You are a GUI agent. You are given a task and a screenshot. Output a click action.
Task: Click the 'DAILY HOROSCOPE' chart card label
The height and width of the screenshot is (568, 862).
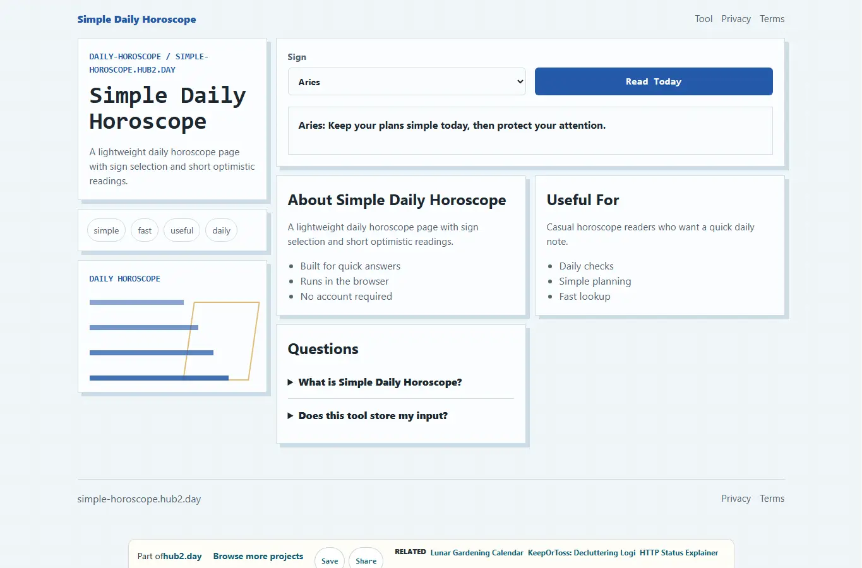(x=125, y=279)
